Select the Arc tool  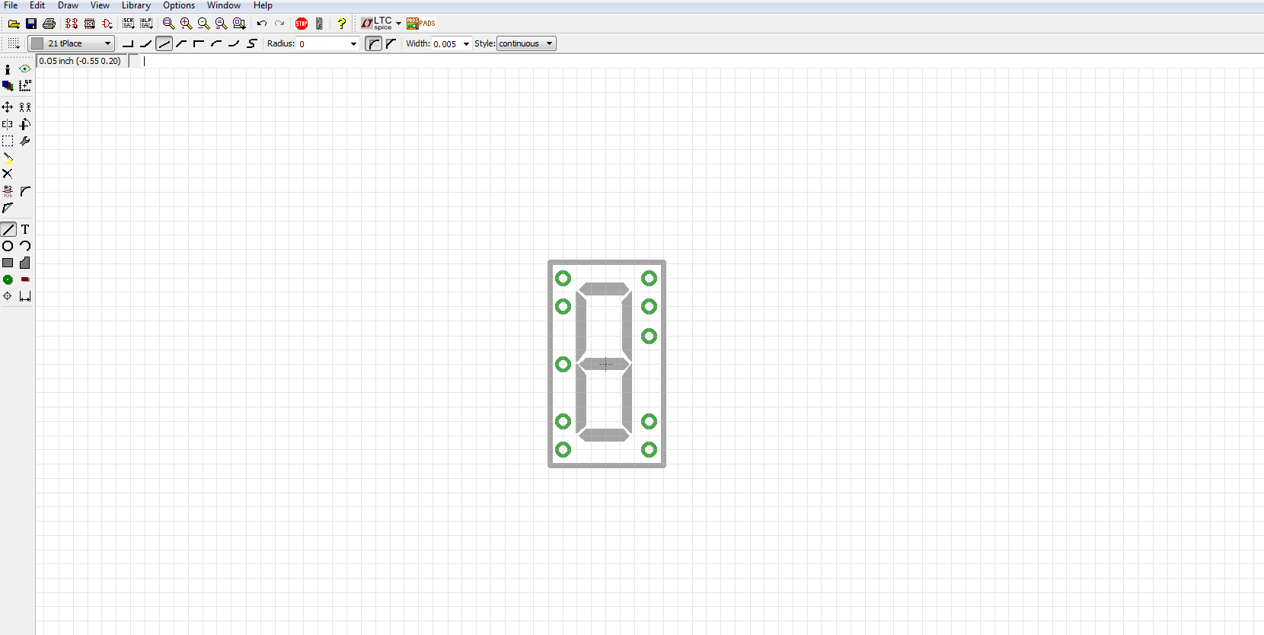(x=25, y=246)
